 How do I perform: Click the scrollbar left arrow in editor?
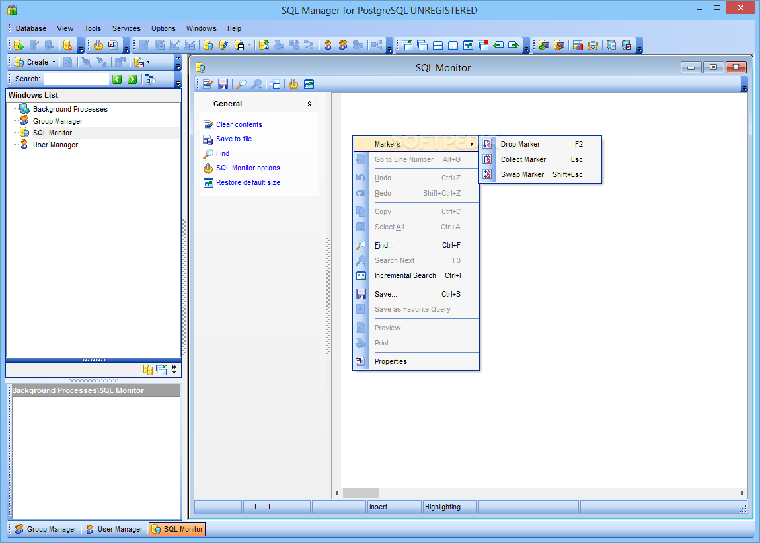(x=337, y=493)
